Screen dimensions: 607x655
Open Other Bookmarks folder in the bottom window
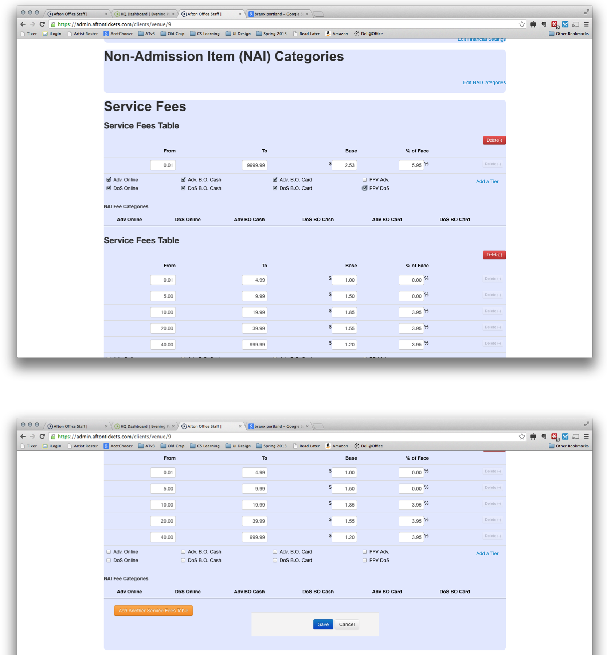pyautogui.click(x=569, y=446)
